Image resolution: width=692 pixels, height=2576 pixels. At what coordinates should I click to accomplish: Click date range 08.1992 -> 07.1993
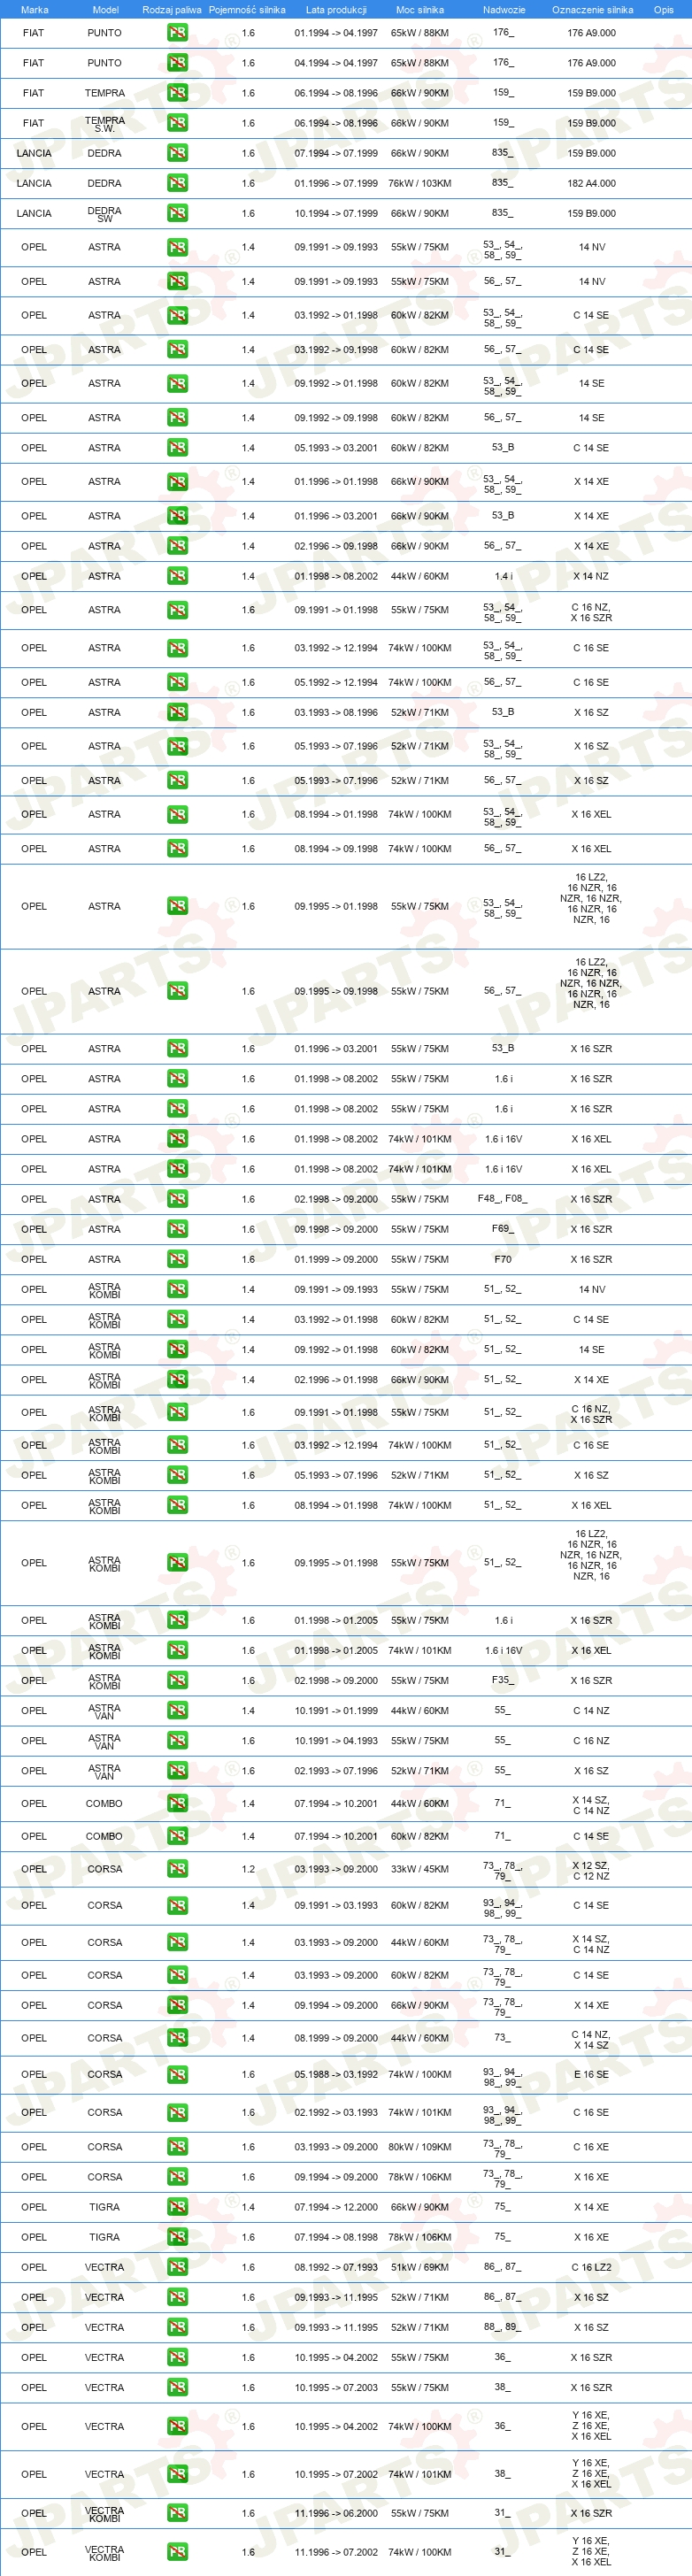coord(336,2267)
